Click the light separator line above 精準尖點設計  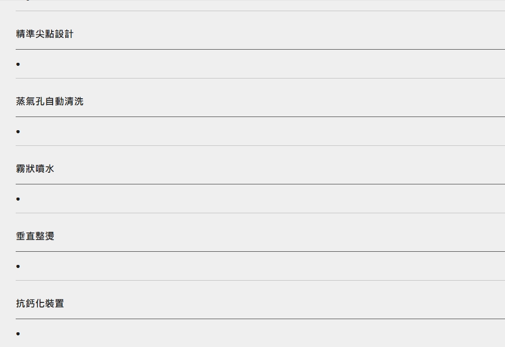(x=260, y=11)
